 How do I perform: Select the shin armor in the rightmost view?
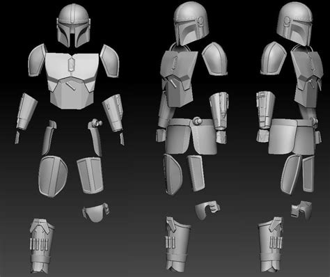270,245
